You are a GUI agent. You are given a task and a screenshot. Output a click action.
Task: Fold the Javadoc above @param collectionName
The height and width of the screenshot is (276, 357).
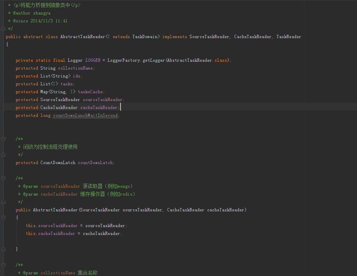point(3,265)
